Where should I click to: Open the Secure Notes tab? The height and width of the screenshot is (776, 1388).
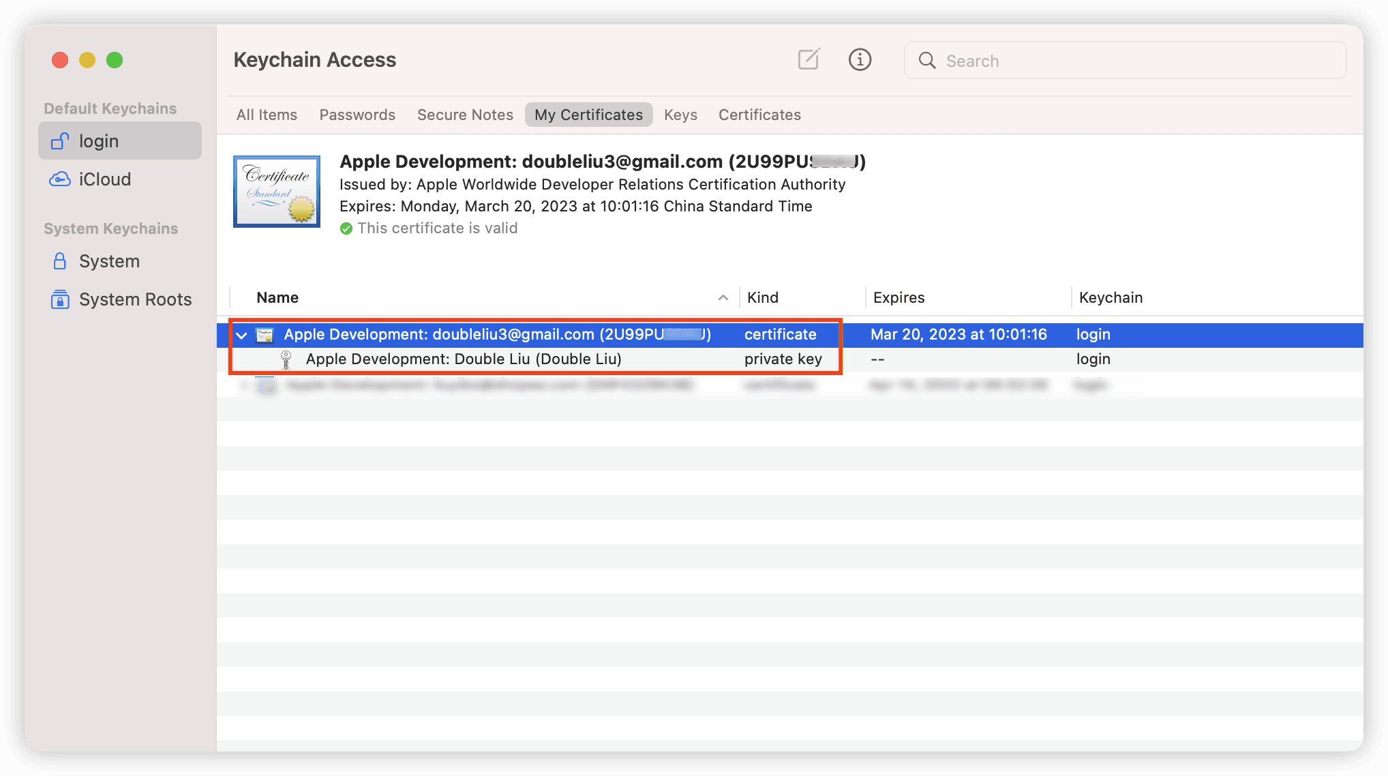point(465,115)
